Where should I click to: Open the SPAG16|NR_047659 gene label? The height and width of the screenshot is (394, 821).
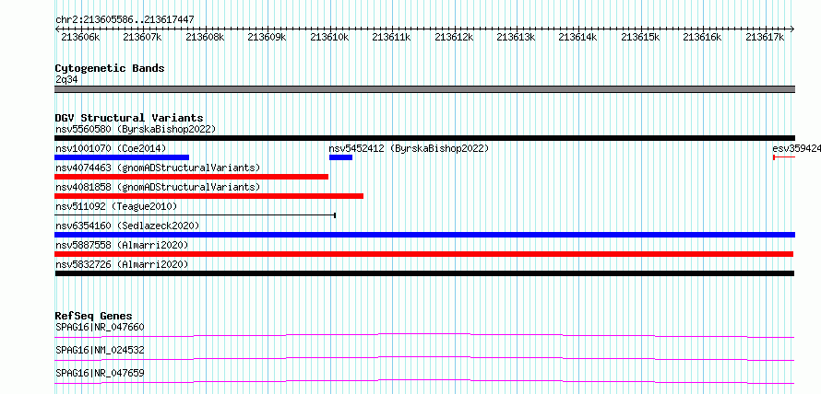tap(100, 373)
